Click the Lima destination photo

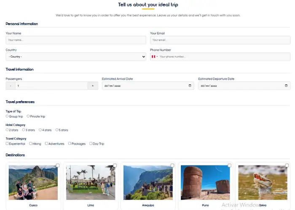pos(91,182)
